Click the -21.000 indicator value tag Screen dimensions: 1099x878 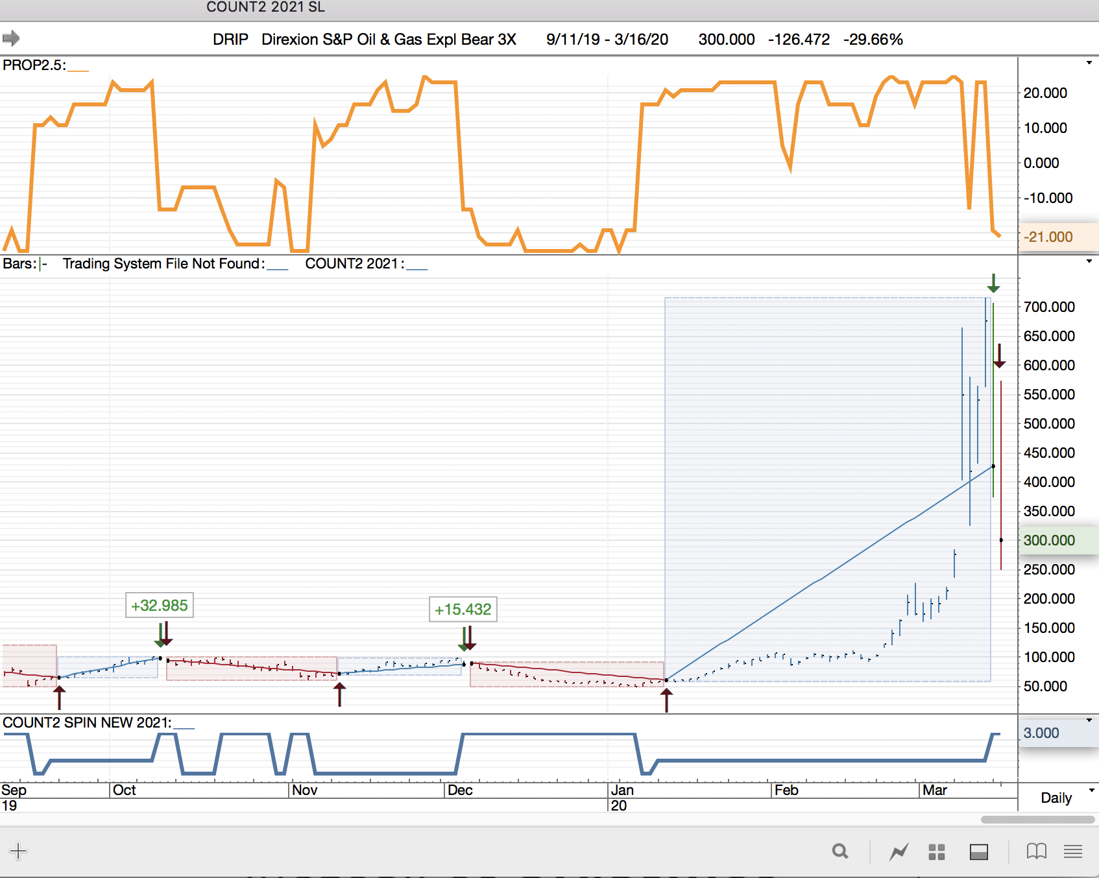click(1059, 237)
